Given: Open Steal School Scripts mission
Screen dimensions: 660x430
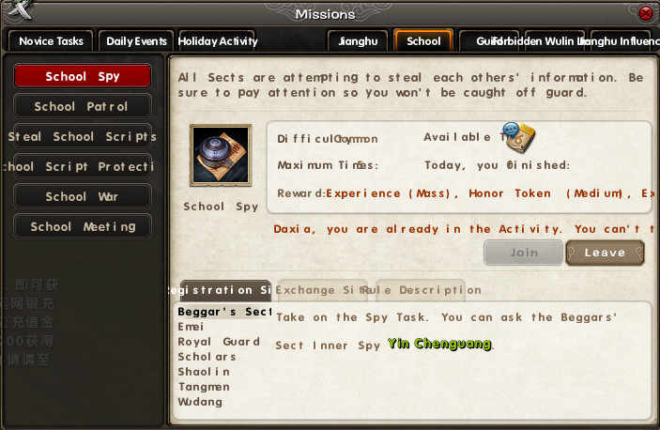Looking at the screenshot, I should tap(83, 136).
